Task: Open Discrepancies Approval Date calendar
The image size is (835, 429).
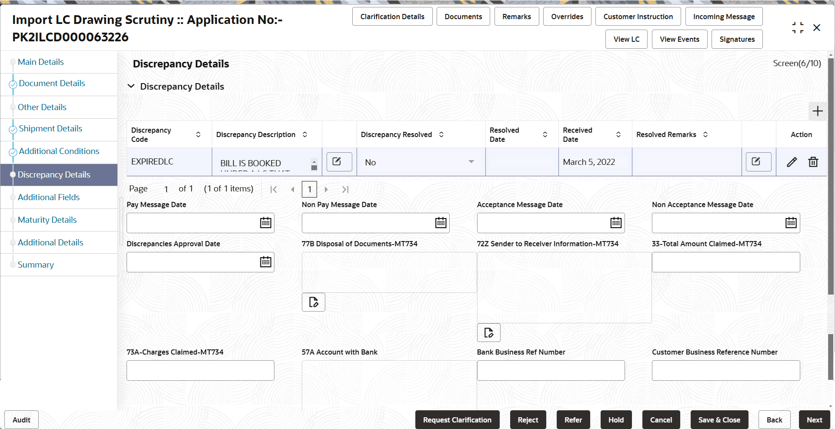Action: (265, 262)
